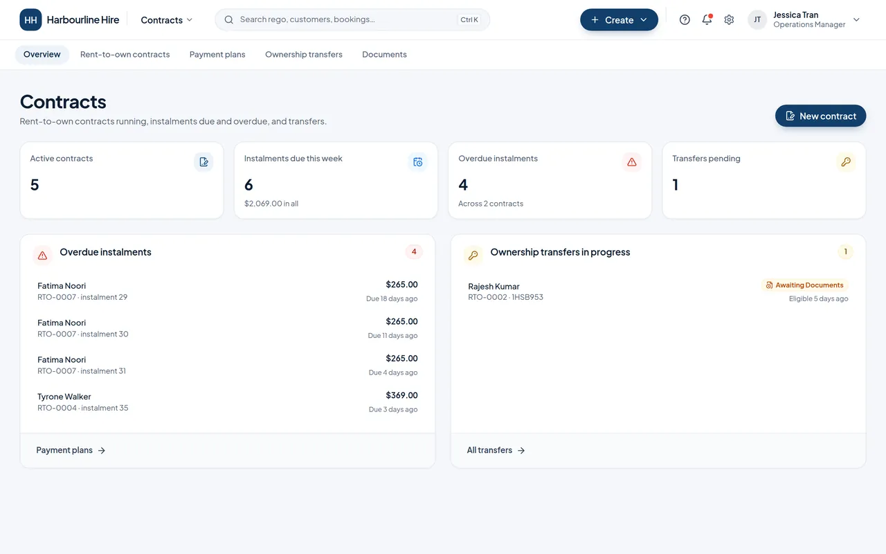Click the red 4 count badge
The height and width of the screenshot is (554, 886).
pyautogui.click(x=414, y=252)
